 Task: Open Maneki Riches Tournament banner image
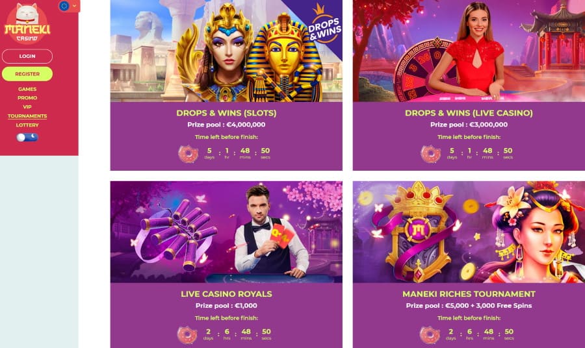pyautogui.click(x=469, y=232)
